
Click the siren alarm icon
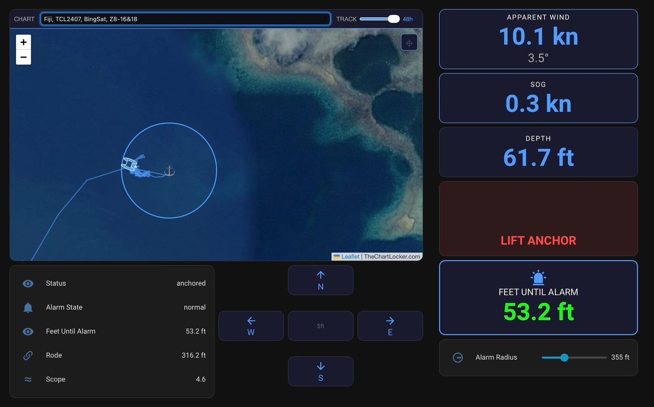point(538,277)
